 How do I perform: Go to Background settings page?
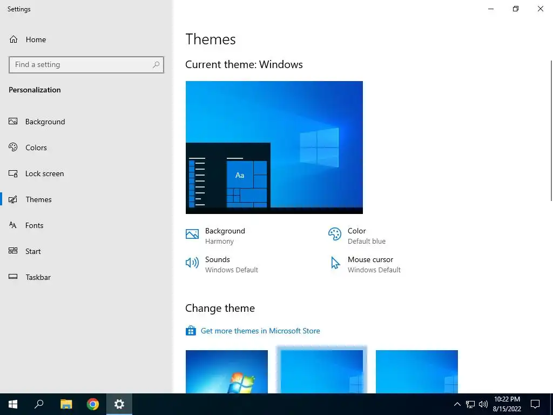coord(86,122)
